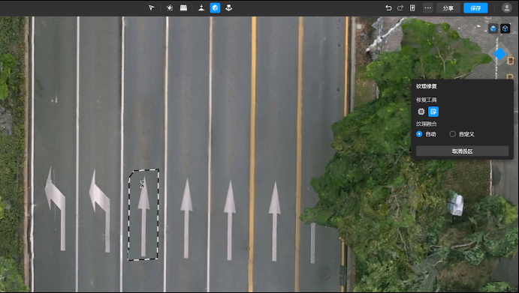
Task: Choose the 自动 automatic blending option
Action: click(426, 134)
